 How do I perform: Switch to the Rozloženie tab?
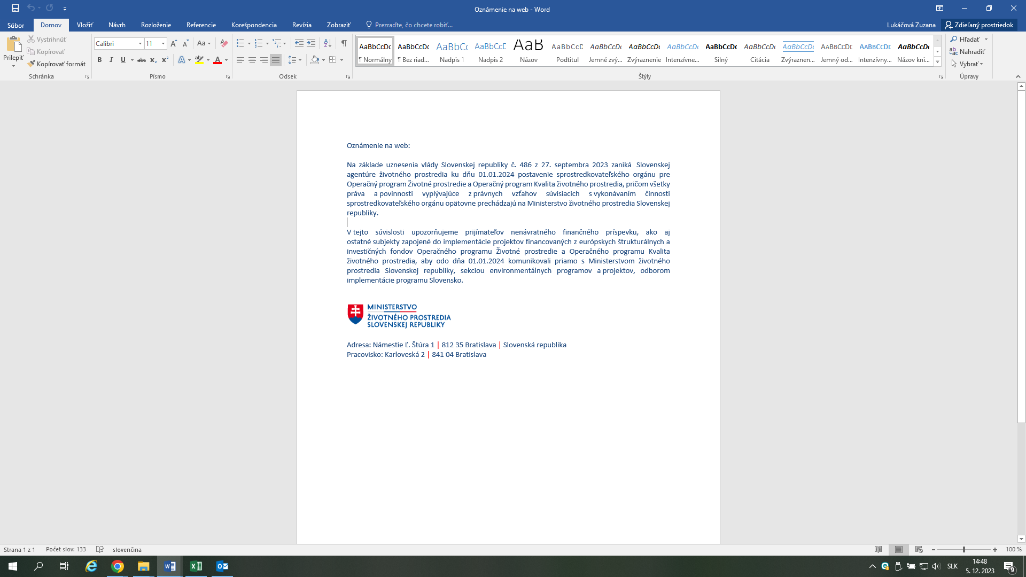(156, 25)
